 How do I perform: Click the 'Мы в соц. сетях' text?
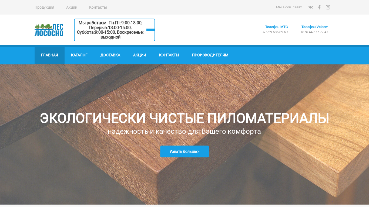tap(289, 7)
